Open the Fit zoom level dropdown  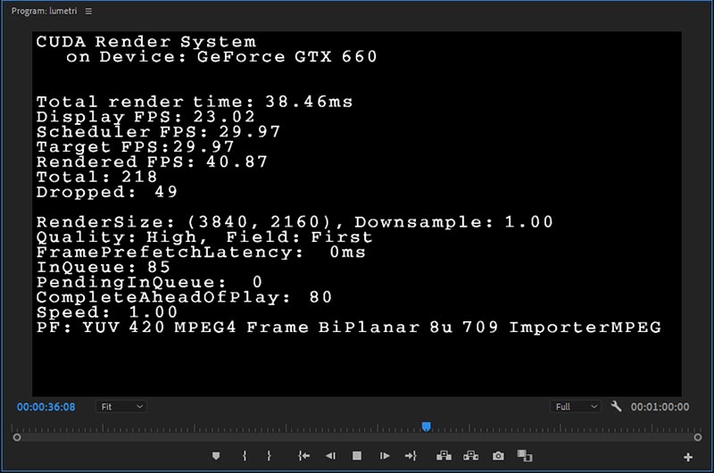(x=121, y=407)
